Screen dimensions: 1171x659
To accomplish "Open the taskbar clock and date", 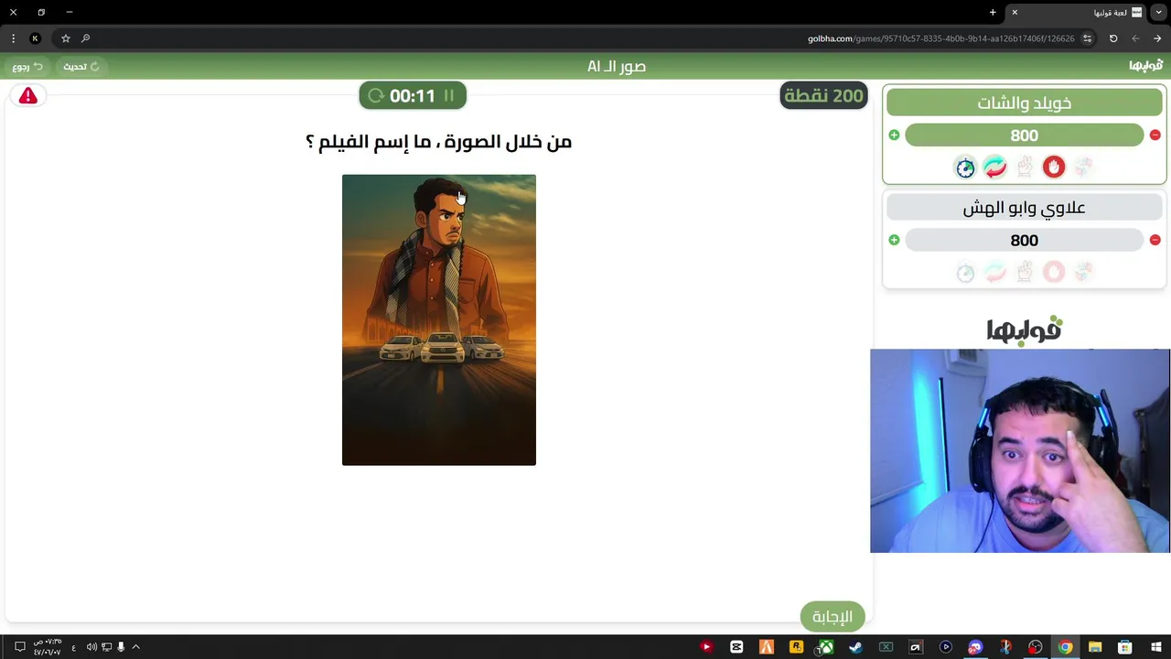I will (x=48, y=647).
